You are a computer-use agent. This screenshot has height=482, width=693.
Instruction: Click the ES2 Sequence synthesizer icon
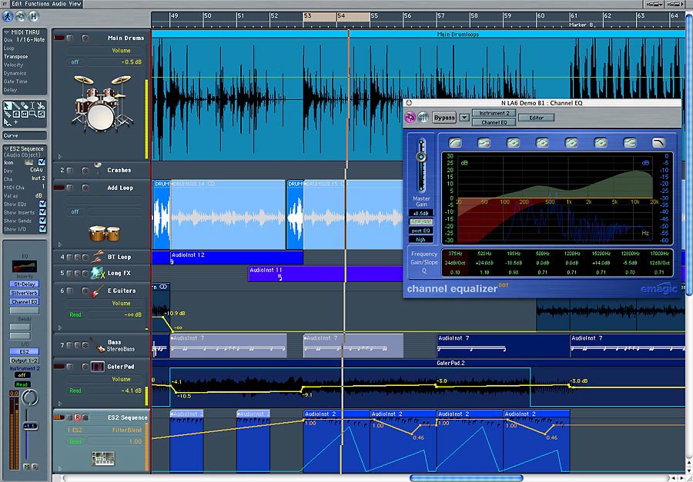point(103,458)
